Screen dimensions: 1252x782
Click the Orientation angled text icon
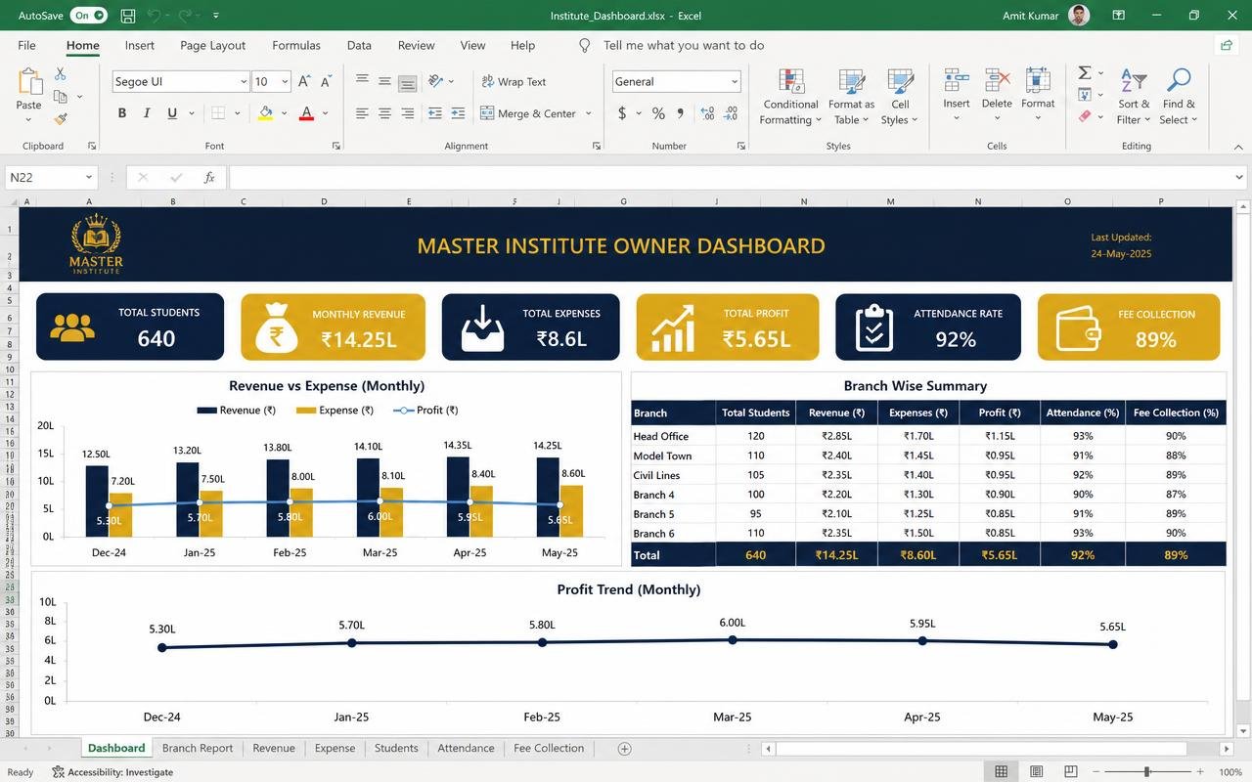435,82
